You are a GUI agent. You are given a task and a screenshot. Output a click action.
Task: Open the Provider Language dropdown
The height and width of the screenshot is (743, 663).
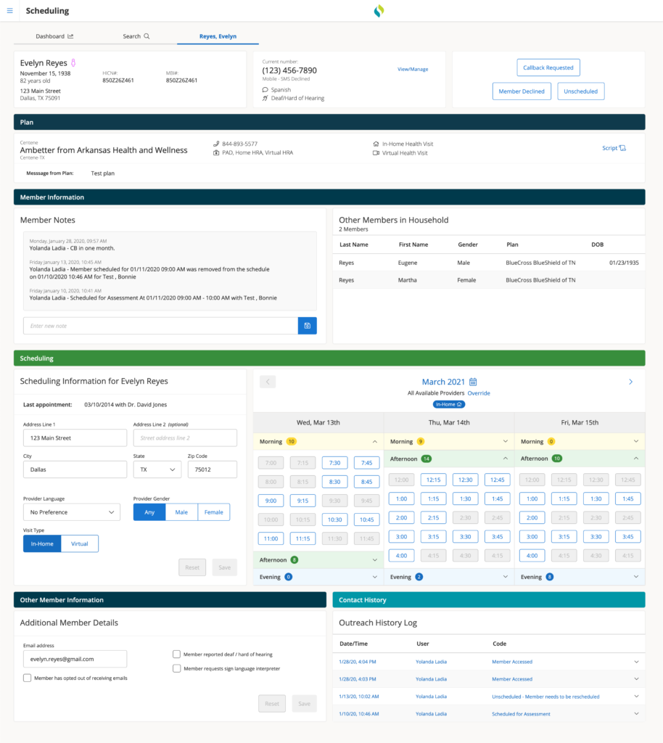[72, 512]
